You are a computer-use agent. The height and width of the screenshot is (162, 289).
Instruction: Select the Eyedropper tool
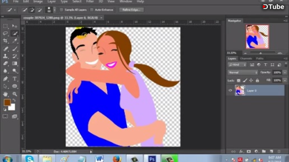[x=14, y=40]
